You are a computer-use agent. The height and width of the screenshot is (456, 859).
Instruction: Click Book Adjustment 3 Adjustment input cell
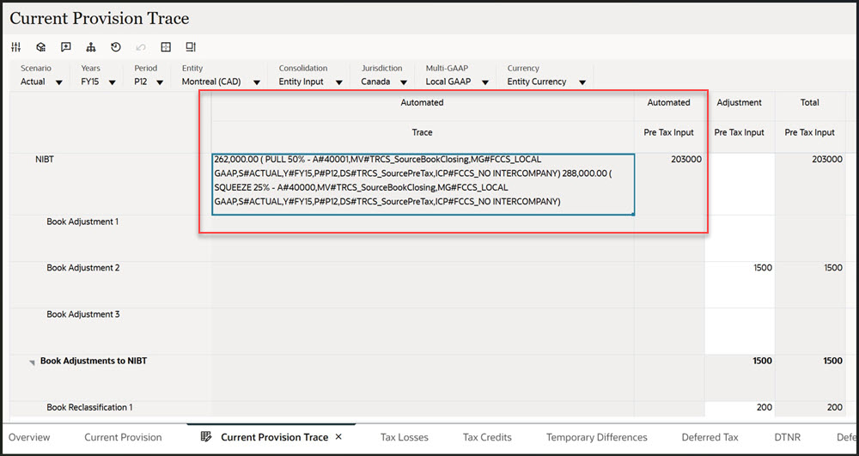740,331
